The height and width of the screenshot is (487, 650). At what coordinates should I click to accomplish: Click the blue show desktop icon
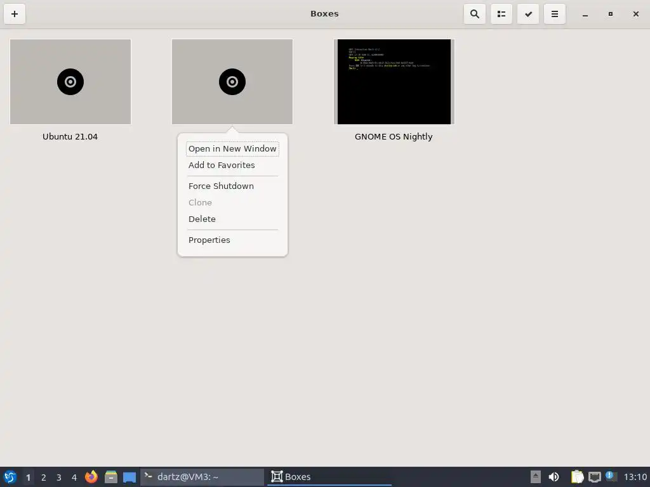click(x=129, y=477)
